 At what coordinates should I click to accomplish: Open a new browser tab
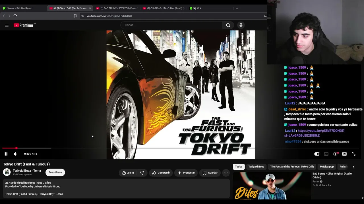(237, 8)
